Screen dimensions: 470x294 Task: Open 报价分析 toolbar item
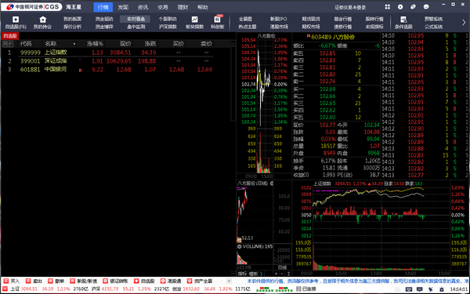(72, 27)
